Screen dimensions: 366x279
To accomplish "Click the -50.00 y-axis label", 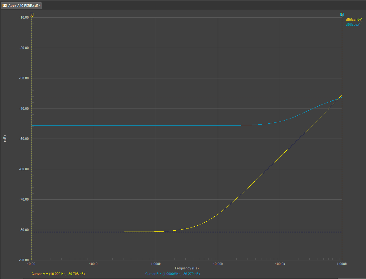I will (x=24, y=139).
